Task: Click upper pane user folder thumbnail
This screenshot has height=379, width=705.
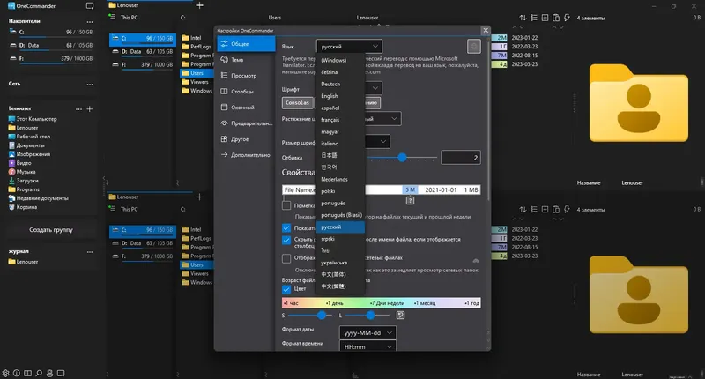Action: (638, 103)
